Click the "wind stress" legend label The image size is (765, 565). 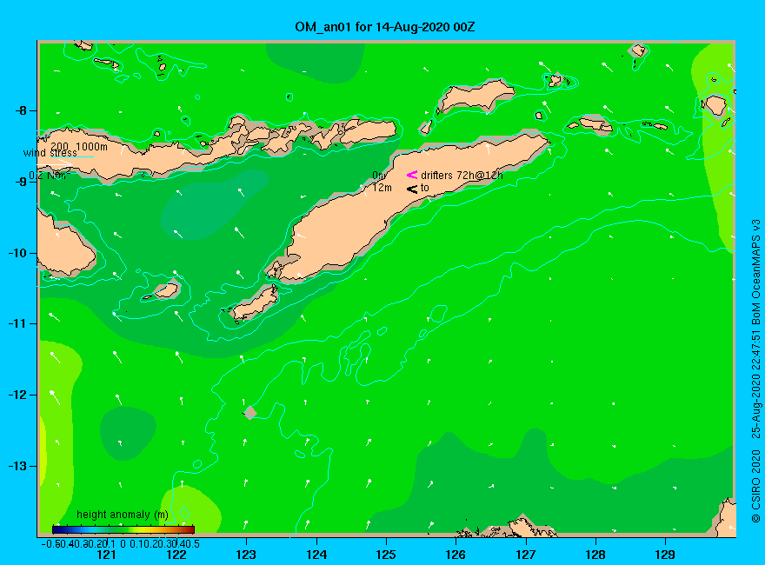click(x=50, y=153)
